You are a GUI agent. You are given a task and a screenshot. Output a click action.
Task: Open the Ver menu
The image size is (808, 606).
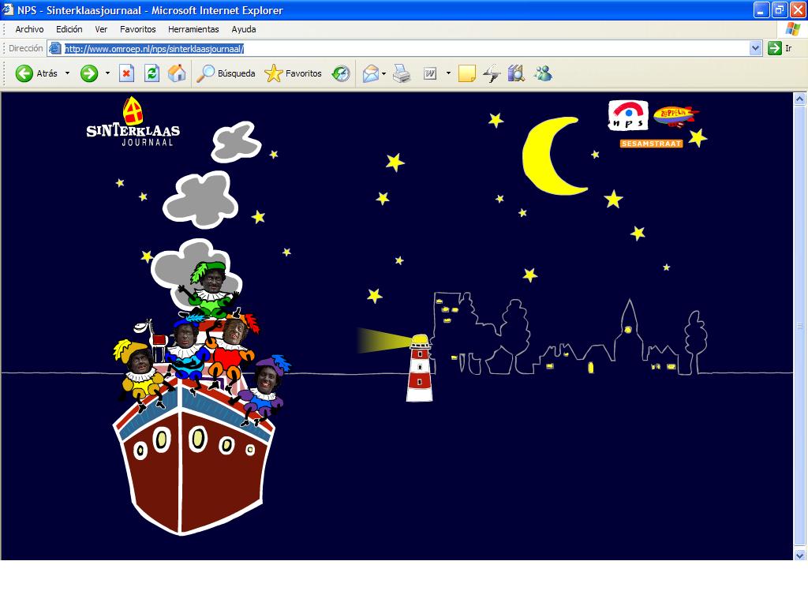[101, 29]
